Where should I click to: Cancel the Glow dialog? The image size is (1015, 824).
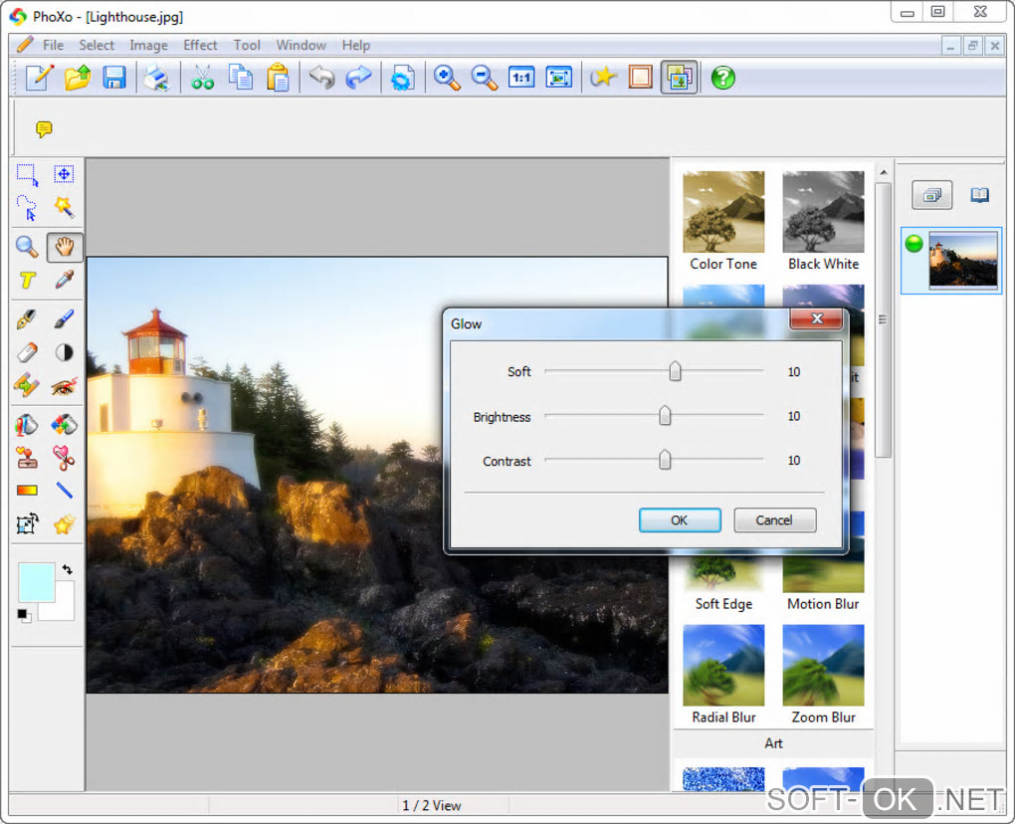775,520
